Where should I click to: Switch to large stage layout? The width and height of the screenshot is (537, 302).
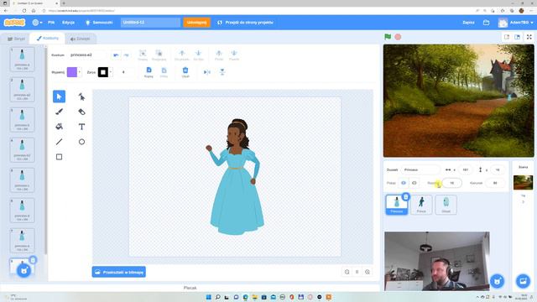[517, 37]
